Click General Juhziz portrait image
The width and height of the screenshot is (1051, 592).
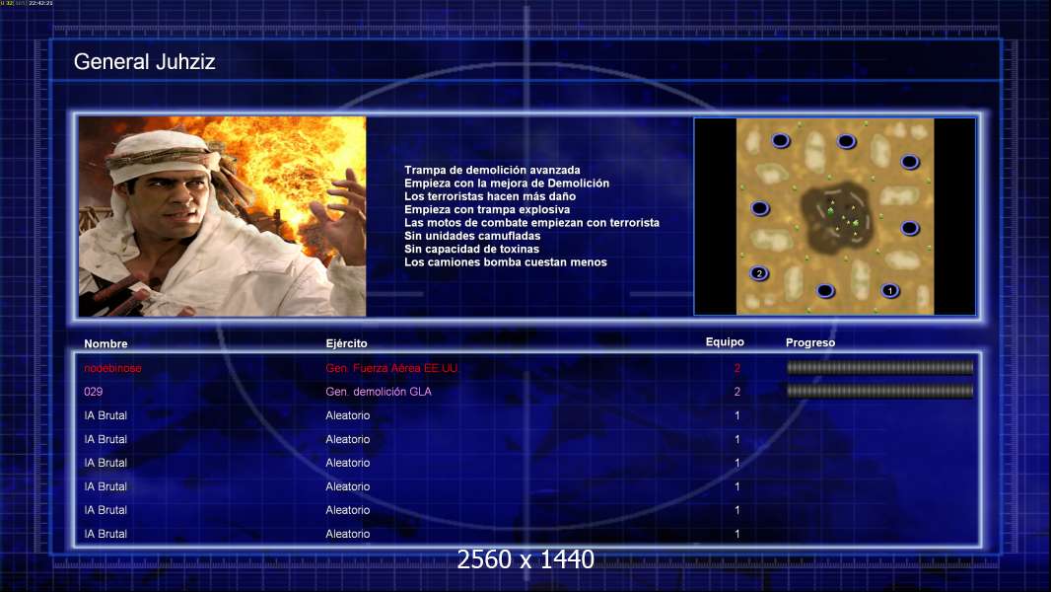pyautogui.click(x=223, y=216)
